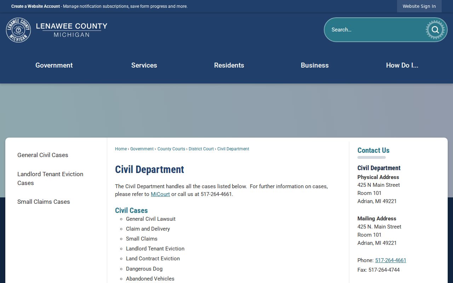
Task: Click the Fax: 517-264-4744 text
Action: click(x=378, y=270)
